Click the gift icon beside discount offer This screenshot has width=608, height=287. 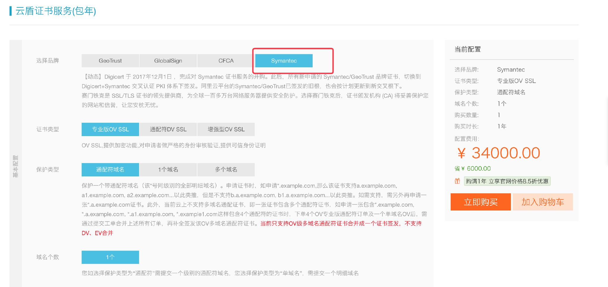(457, 181)
